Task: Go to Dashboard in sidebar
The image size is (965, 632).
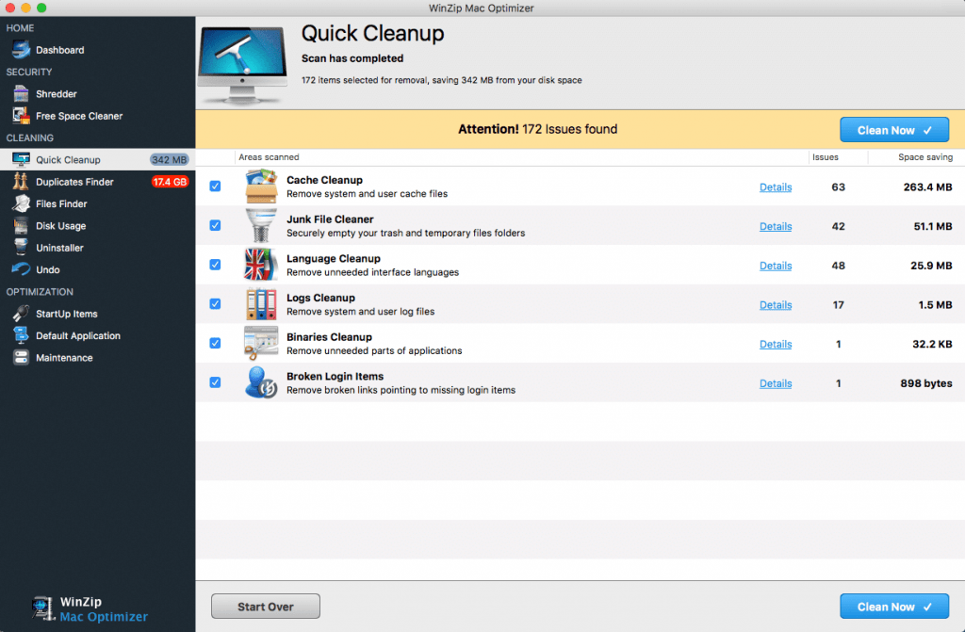Action: click(59, 50)
